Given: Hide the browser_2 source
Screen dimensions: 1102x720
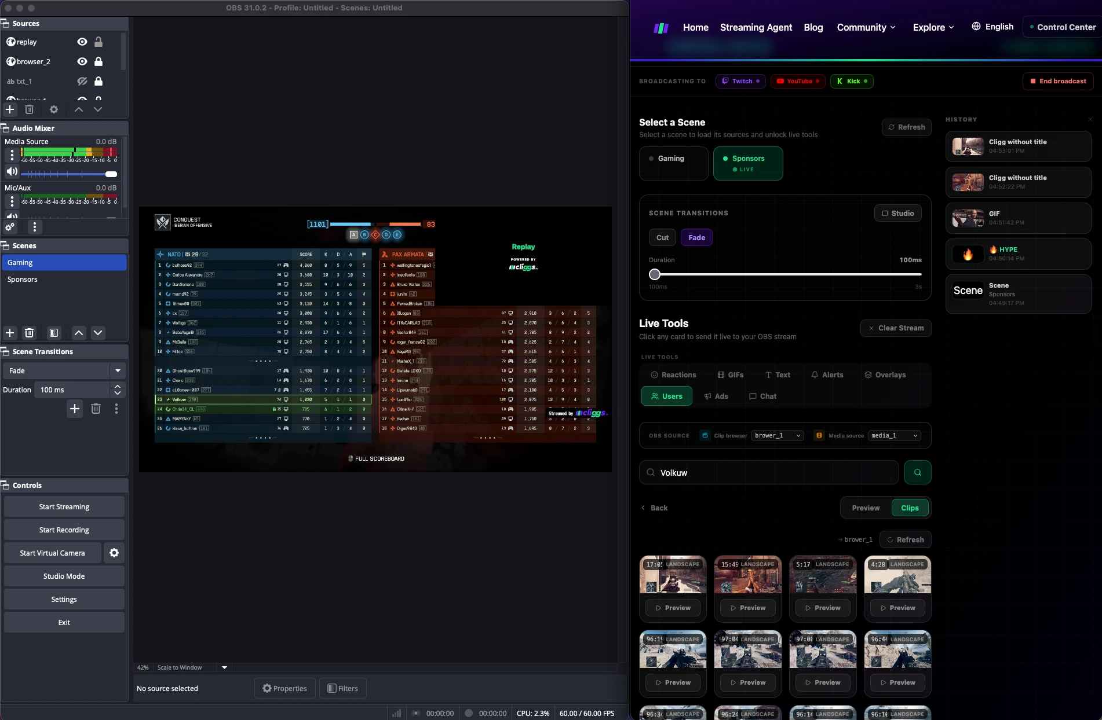Looking at the screenshot, I should (82, 61).
